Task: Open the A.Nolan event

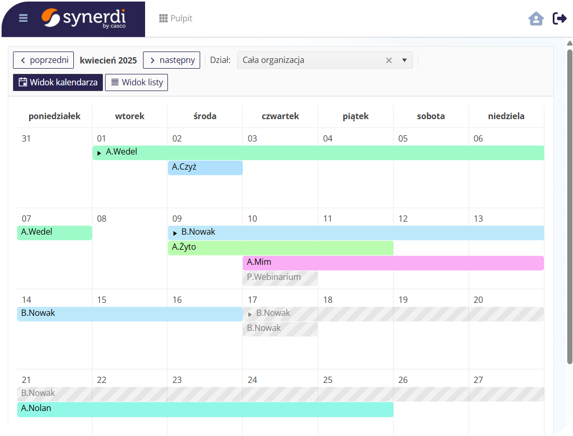Action: click(205, 409)
